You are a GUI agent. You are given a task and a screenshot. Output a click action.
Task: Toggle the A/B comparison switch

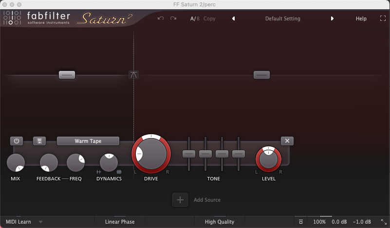195,18
